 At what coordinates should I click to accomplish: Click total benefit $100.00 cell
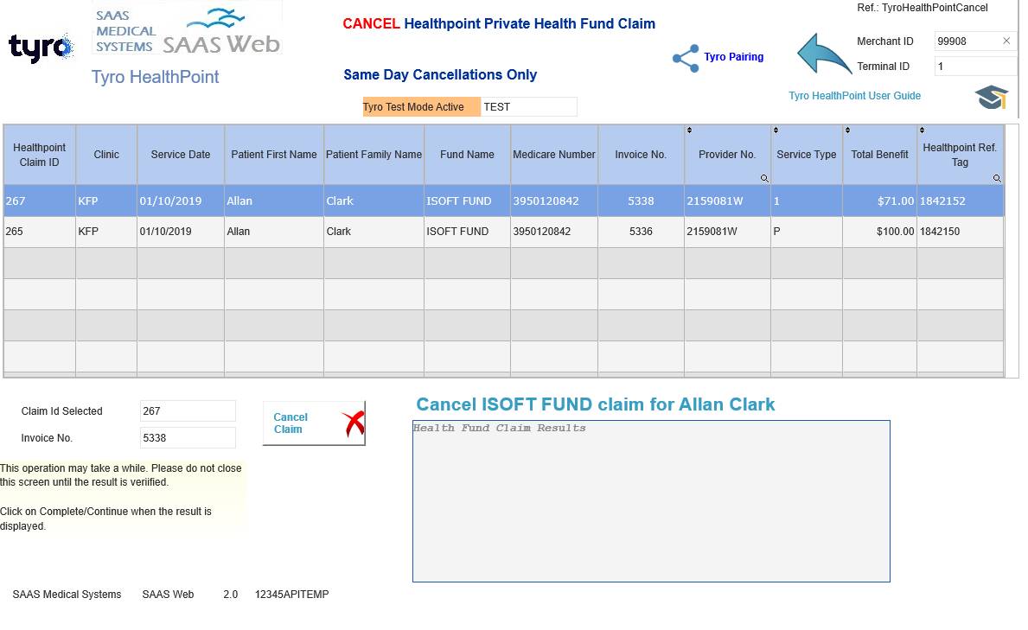pos(879,232)
